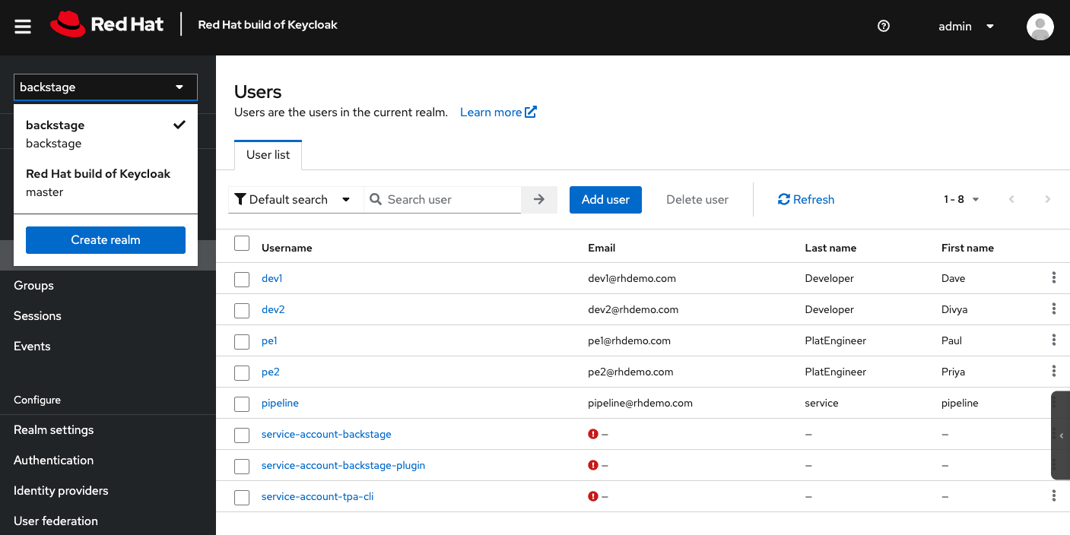Click the Email column header

tap(602, 248)
